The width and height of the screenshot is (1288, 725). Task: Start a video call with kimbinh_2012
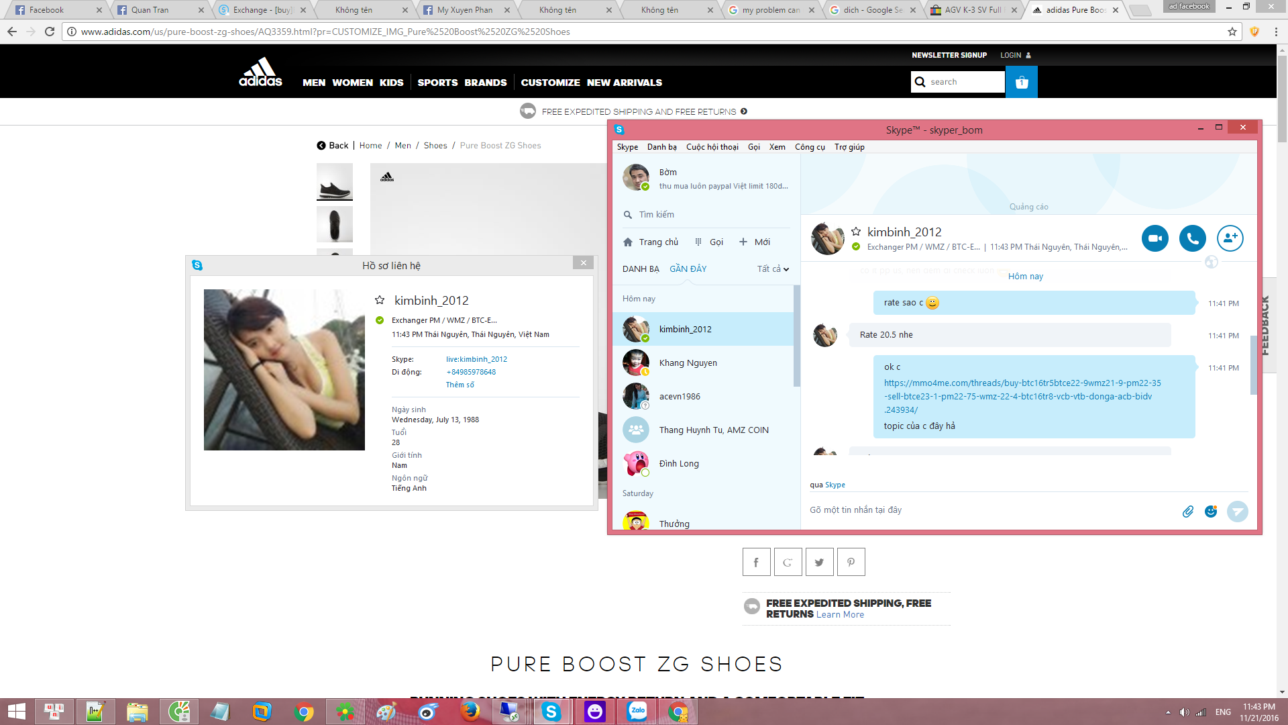[1155, 238]
